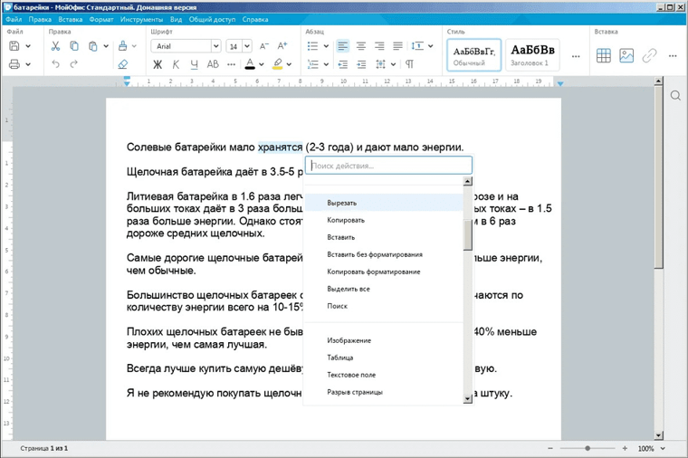Click the Copy icon in toolbar
This screenshot has height=458, width=688.
74,46
